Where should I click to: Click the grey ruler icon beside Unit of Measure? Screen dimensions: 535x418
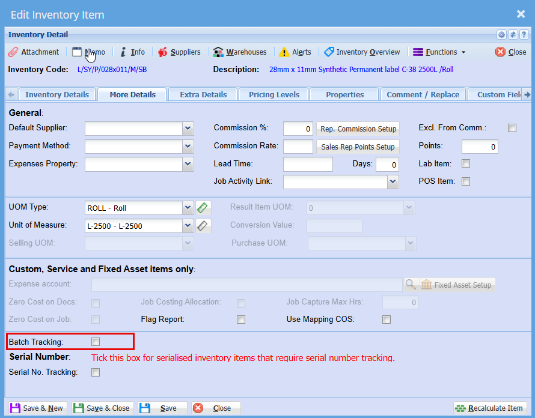click(203, 226)
